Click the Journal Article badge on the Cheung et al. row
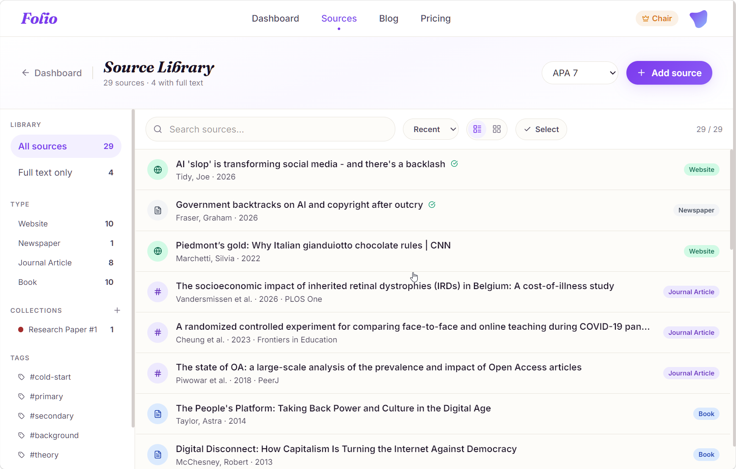 691,332
